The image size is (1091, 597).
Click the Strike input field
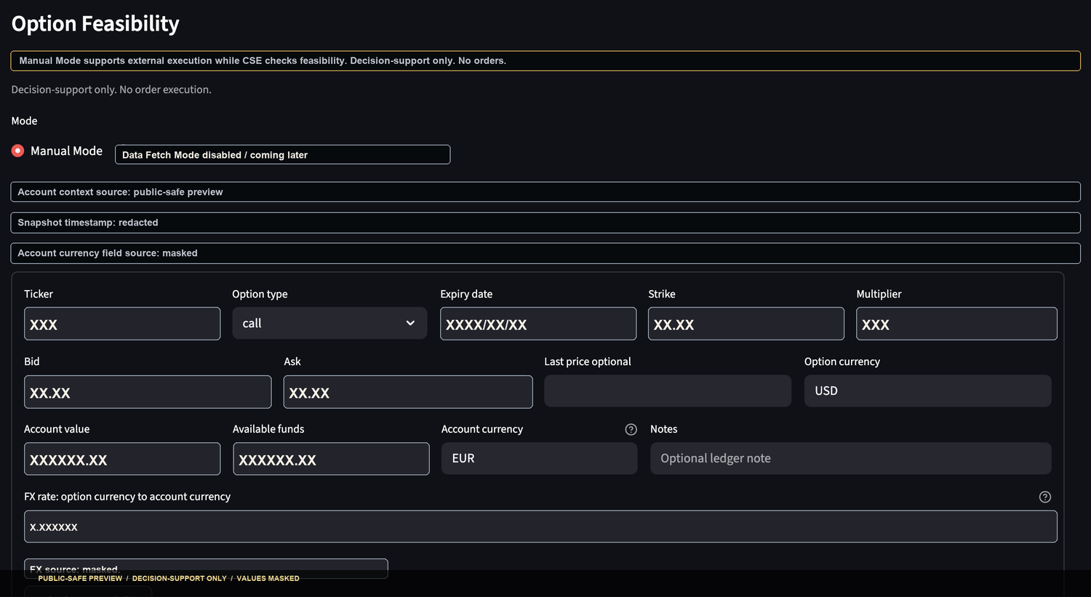click(x=746, y=324)
